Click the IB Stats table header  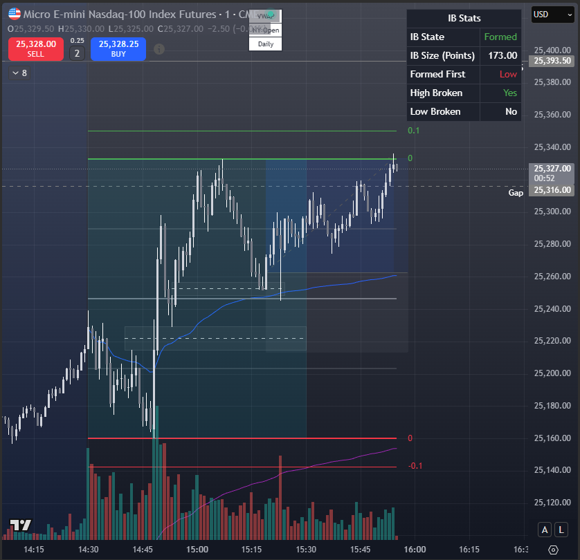(464, 18)
